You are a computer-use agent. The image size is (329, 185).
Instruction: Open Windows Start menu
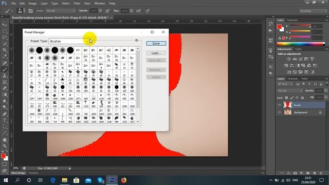pos(6,180)
